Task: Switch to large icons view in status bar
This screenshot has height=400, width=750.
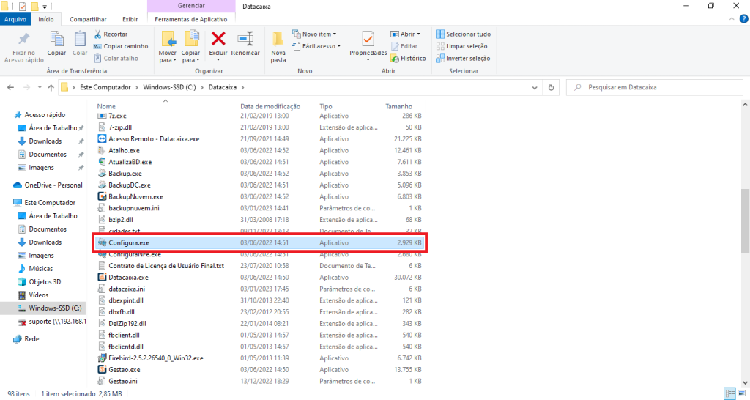Action: click(742, 394)
